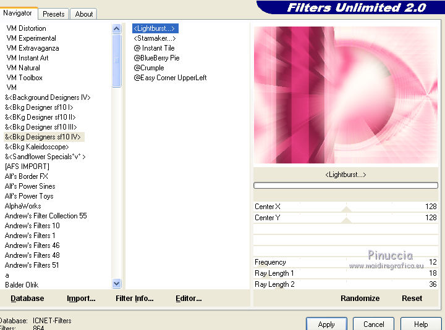Select the @BlueBerry Pie filter
This screenshot has height=330, width=445.
(x=156, y=58)
